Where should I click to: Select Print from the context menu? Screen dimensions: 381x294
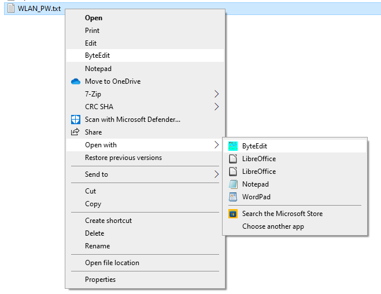pos(145,31)
